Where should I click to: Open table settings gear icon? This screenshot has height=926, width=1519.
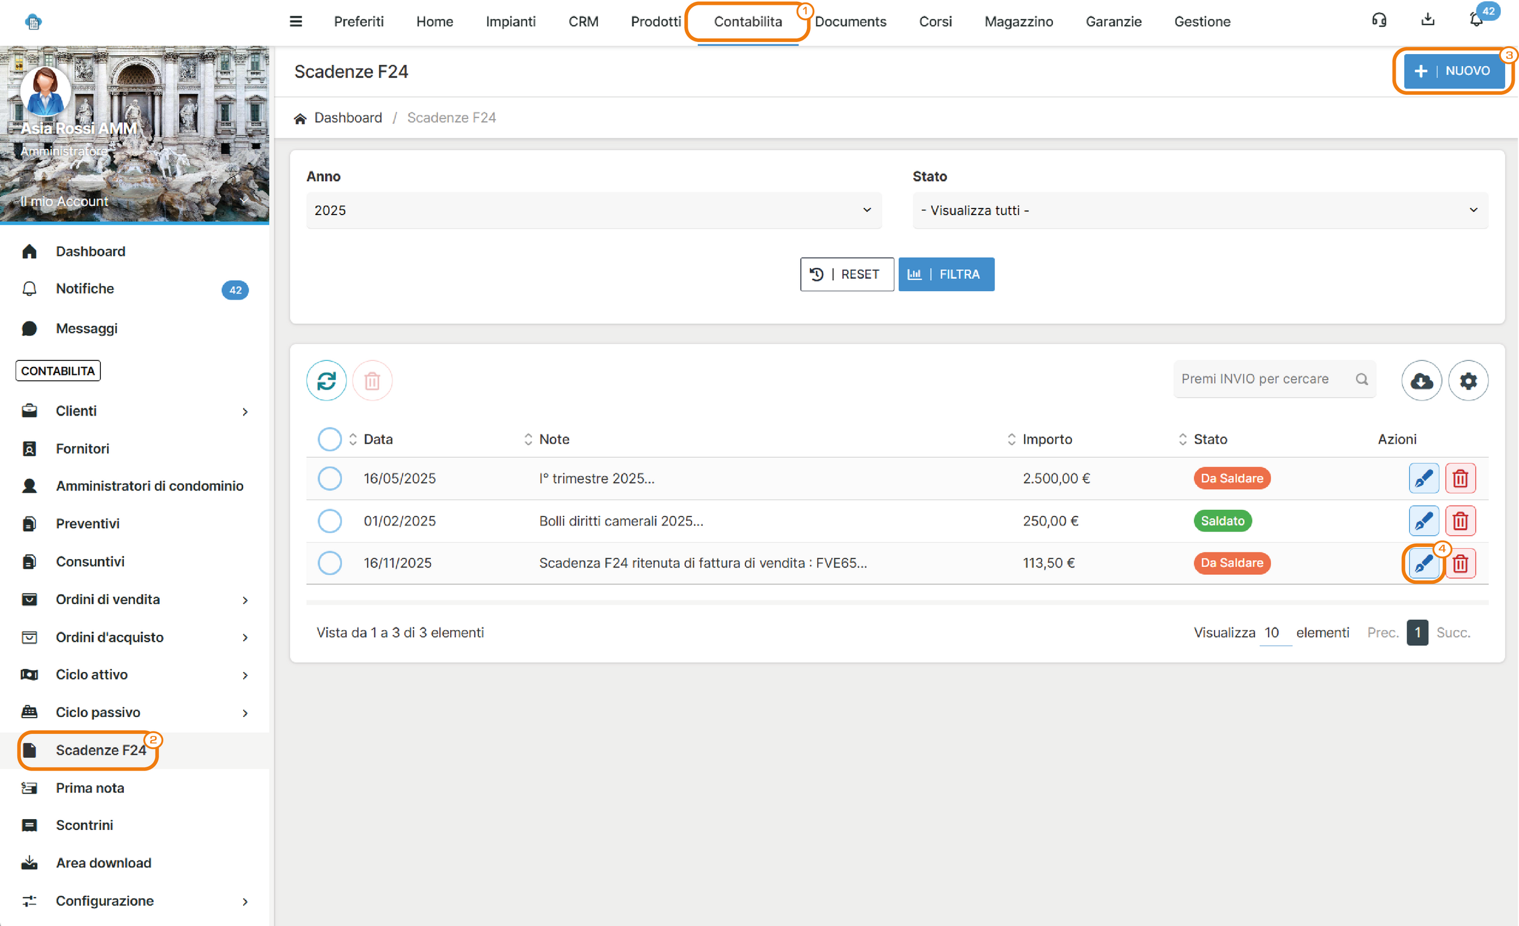coord(1467,380)
